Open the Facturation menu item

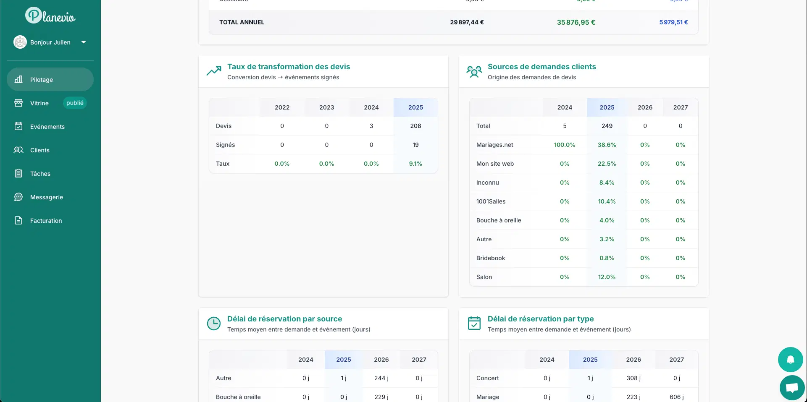click(46, 221)
